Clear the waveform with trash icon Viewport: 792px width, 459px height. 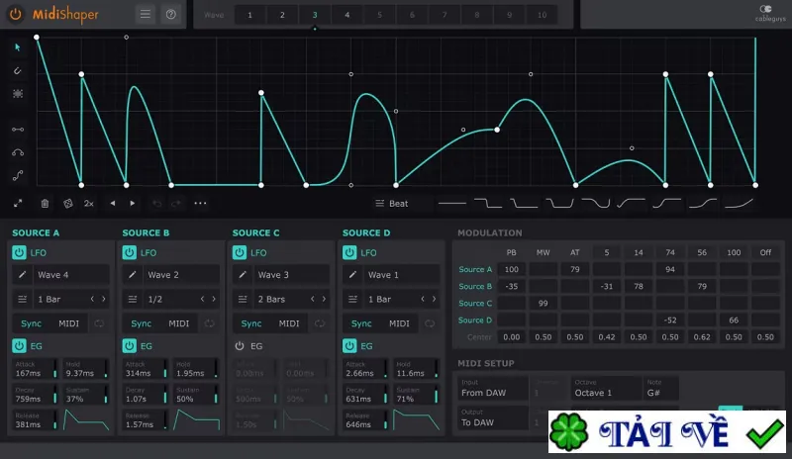[x=45, y=204]
